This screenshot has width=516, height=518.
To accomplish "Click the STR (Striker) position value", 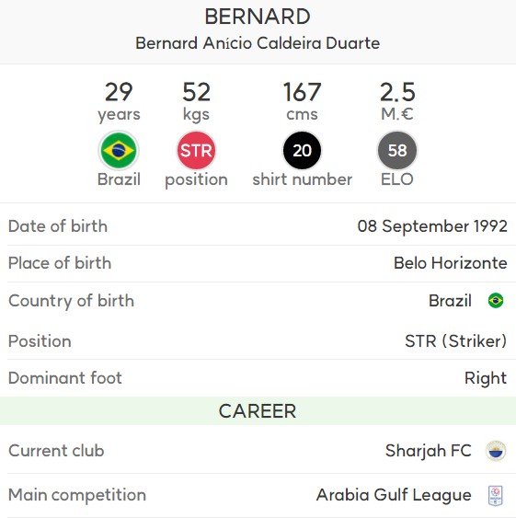I will coord(456,341).
